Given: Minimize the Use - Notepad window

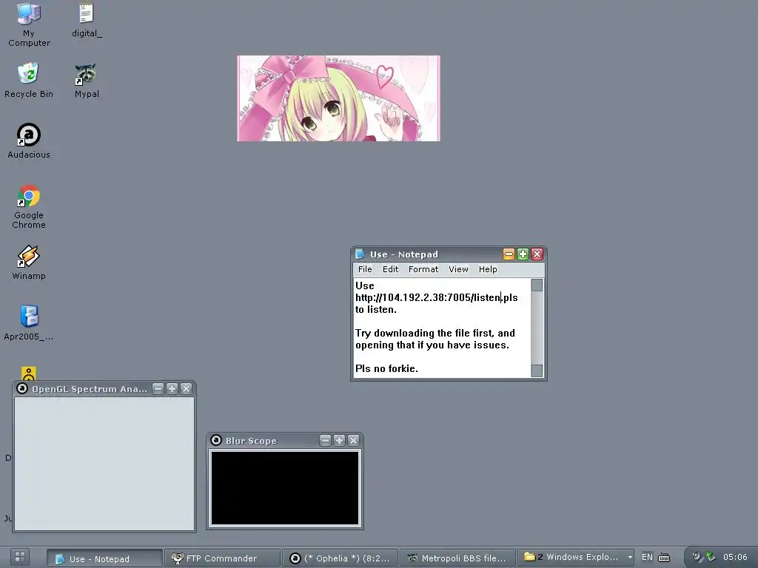Looking at the screenshot, I should (509, 254).
